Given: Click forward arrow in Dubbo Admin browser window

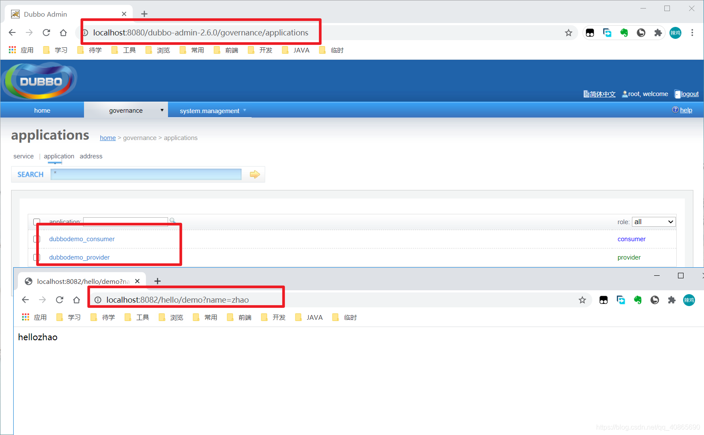Looking at the screenshot, I should [x=29, y=32].
